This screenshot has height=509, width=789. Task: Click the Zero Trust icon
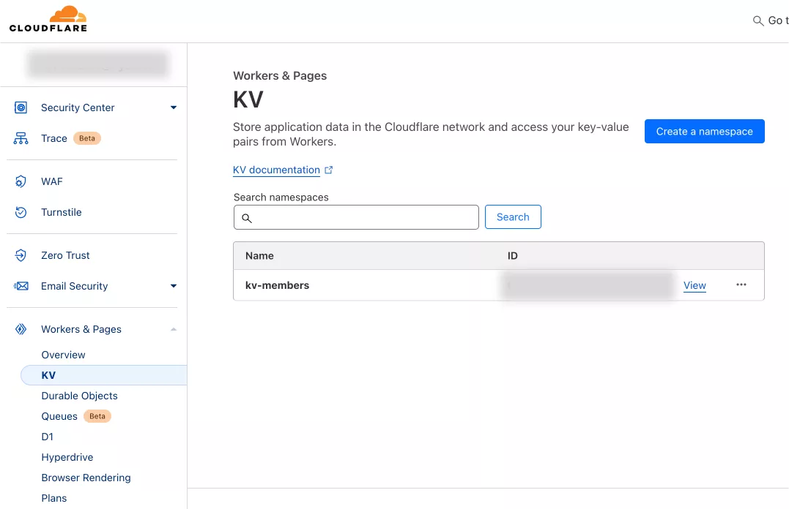[21, 255]
